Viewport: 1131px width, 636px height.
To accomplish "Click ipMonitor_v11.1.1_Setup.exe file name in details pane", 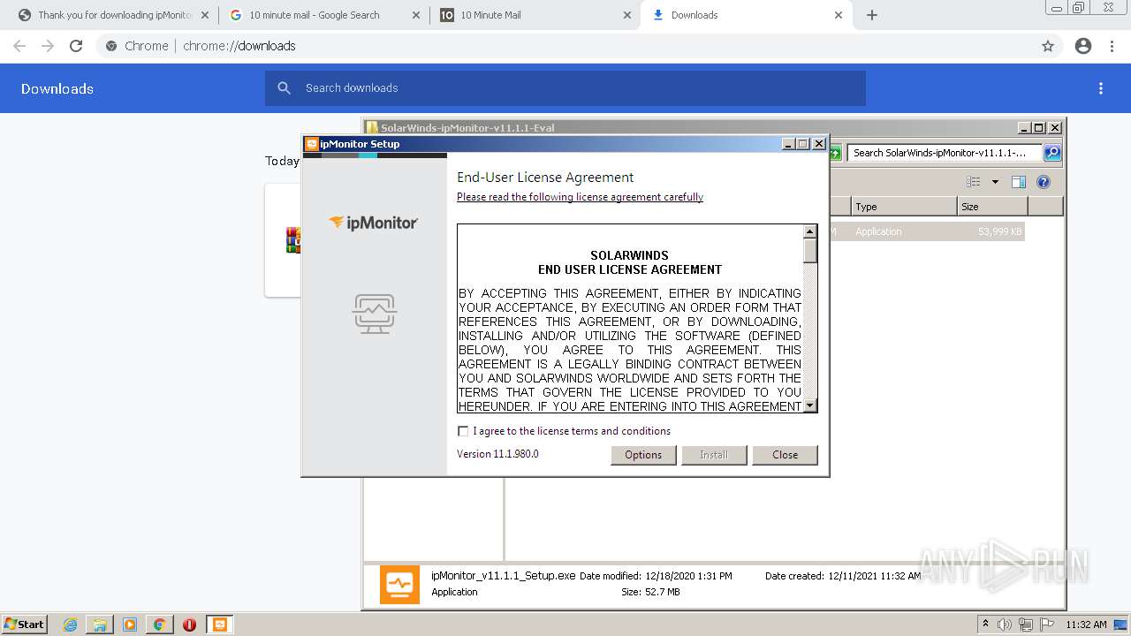I will (x=504, y=576).
